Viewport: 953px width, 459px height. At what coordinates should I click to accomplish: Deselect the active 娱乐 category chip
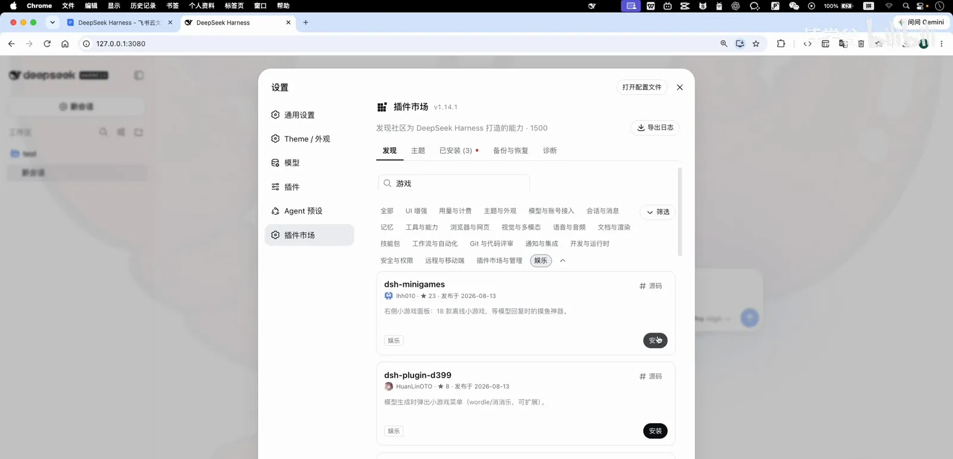pyautogui.click(x=541, y=260)
